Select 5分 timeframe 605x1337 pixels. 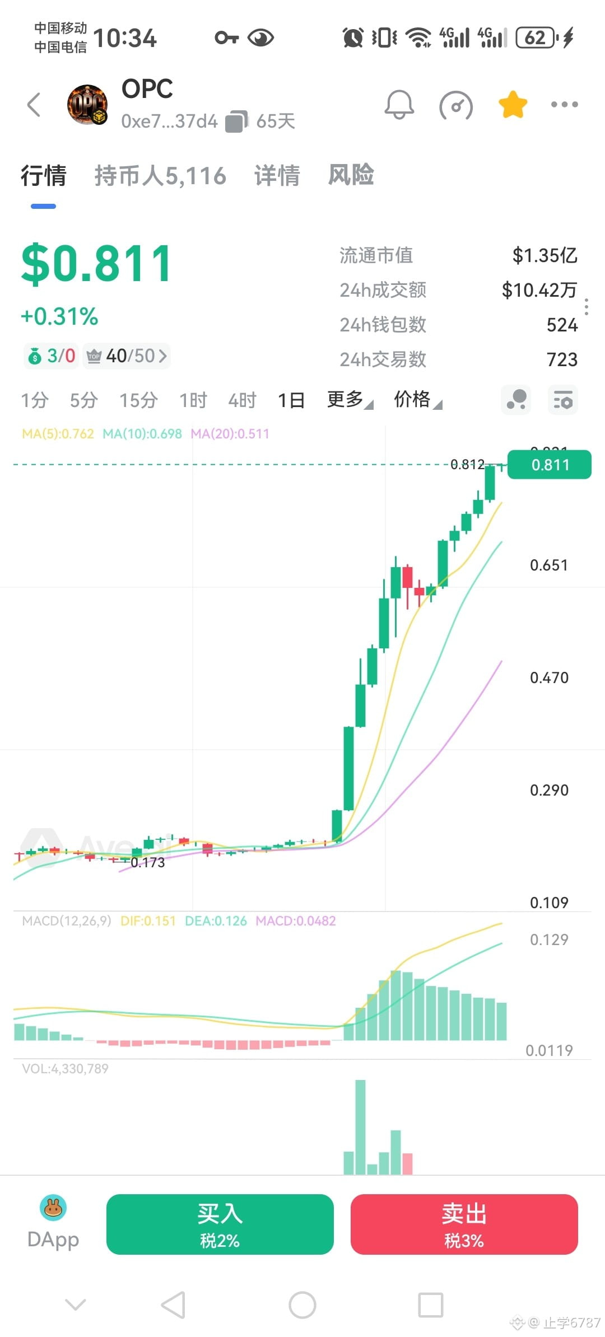pos(83,400)
